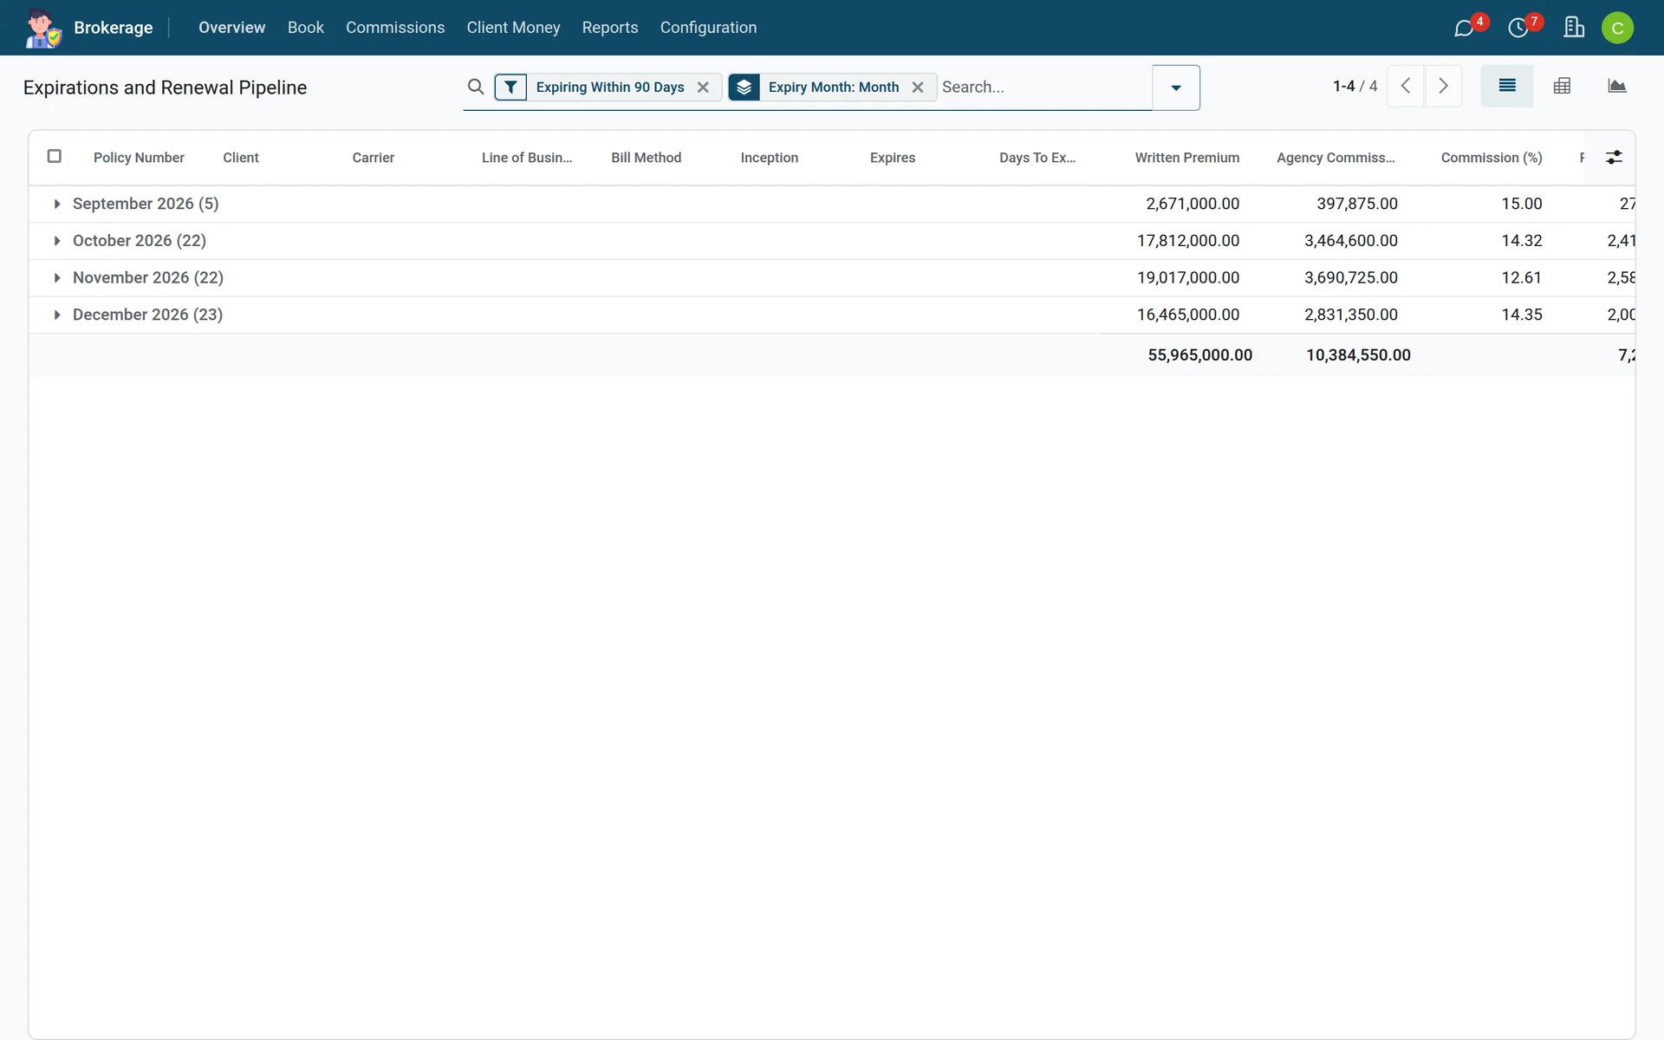Click October written premium 17,812,000.00
This screenshot has height=1040, width=1664.
[x=1187, y=241]
